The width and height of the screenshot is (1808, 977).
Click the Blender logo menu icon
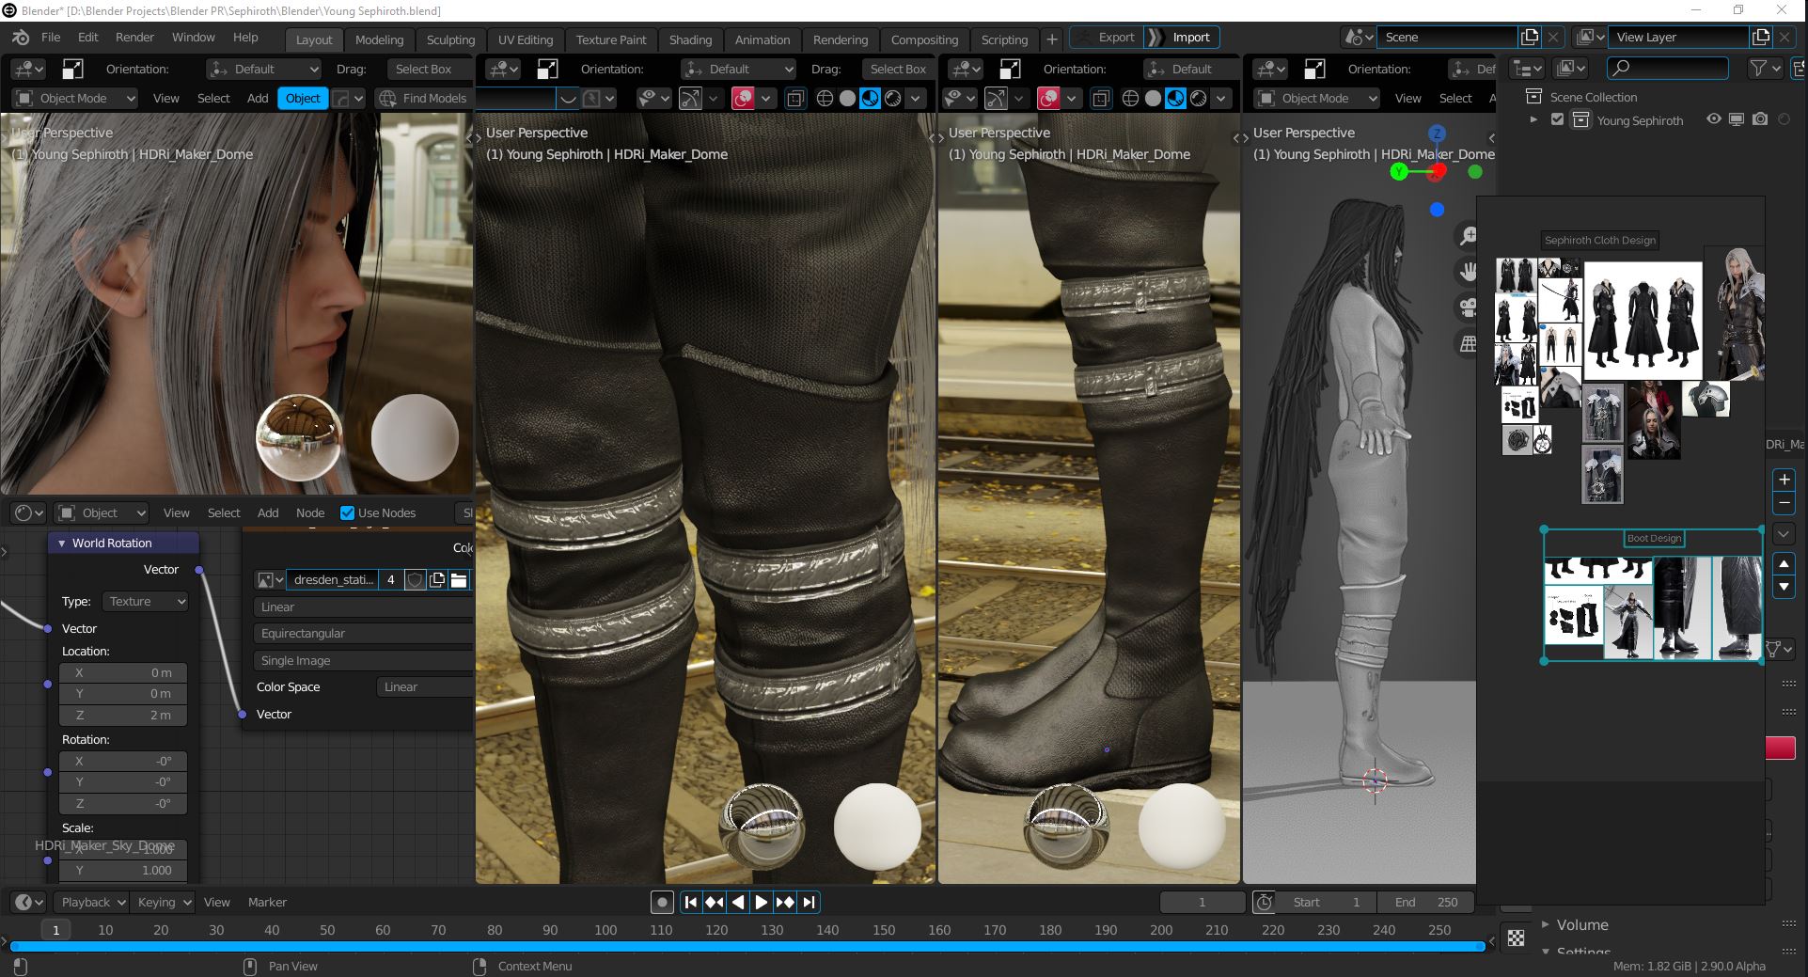(x=21, y=38)
